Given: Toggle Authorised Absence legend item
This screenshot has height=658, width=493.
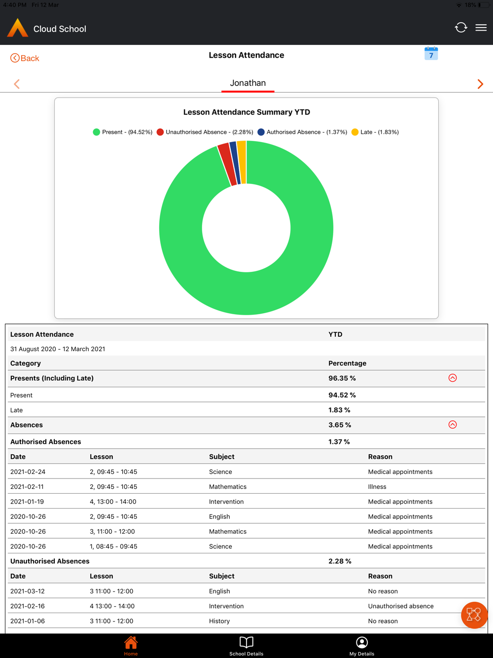Looking at the screenshot, I should [302, 132].
